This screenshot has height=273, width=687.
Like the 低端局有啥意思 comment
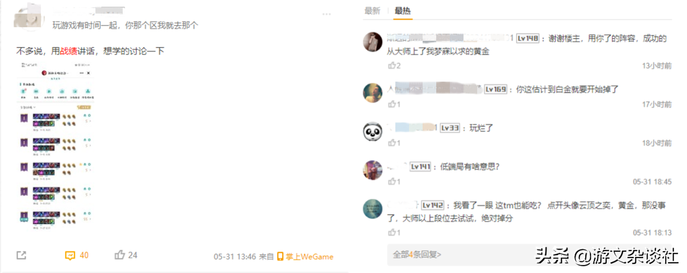point(394,181)
